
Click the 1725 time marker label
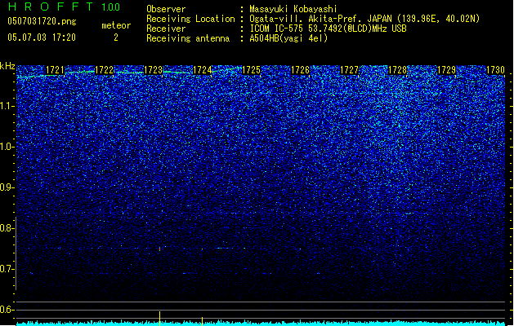(x=251, y=70)
